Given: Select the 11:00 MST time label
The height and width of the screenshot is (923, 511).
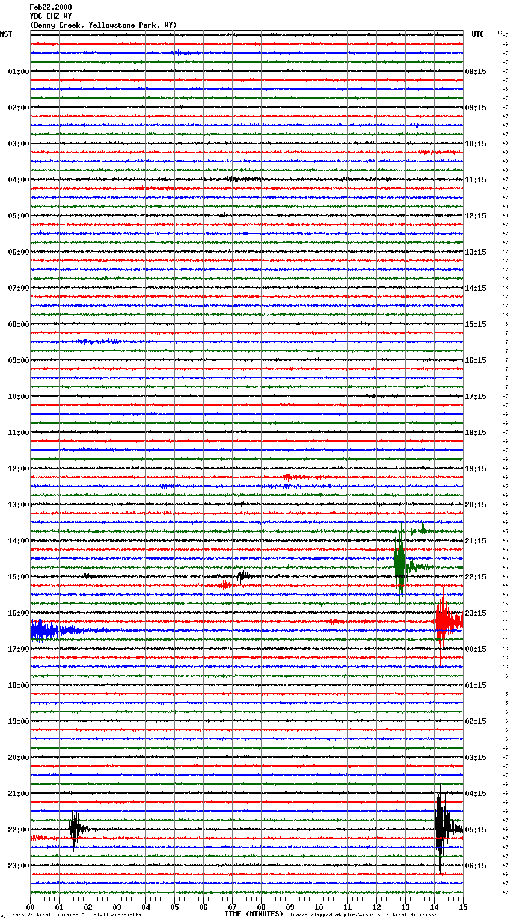Looking at the screenshot, I should coord(19,433).
